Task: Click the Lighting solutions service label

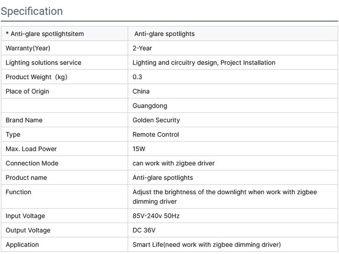Action: click(x=43, y=62)
